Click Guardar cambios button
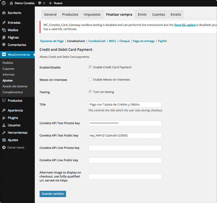 [x=53, y=194]
